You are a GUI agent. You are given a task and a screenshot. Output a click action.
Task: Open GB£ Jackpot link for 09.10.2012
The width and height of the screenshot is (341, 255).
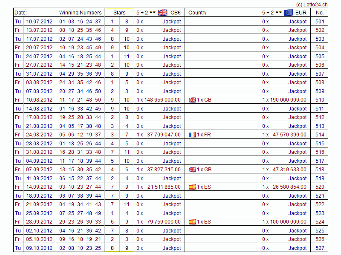click(172, 248)
